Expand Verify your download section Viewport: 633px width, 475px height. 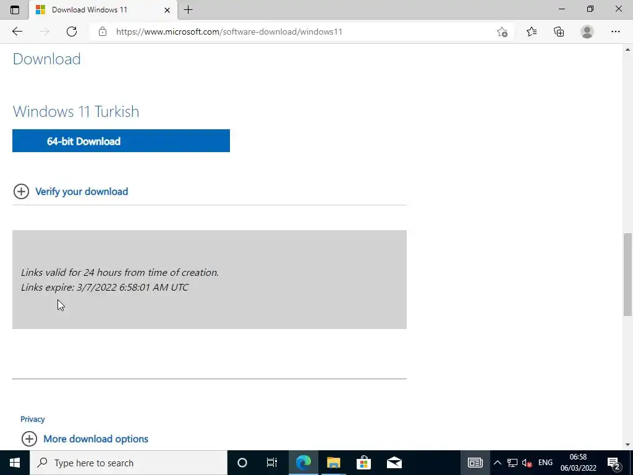click(21, 192)
